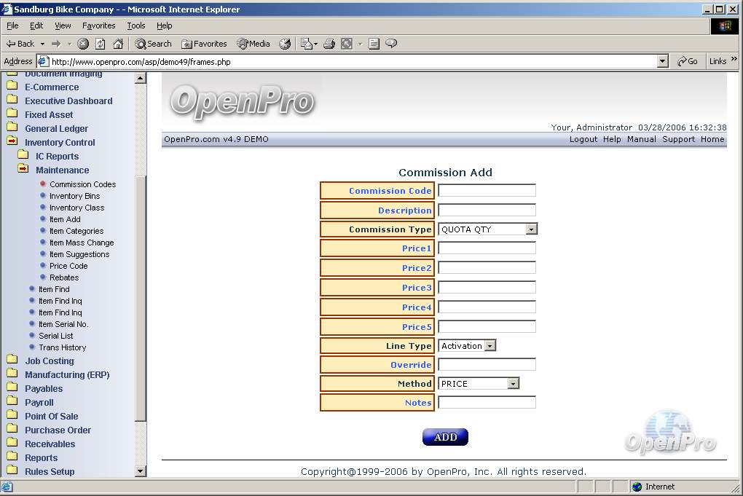Open the Commission Type dropdown
Screen dimensions: 743x496
pyautogui.click(x=531, y=229)
